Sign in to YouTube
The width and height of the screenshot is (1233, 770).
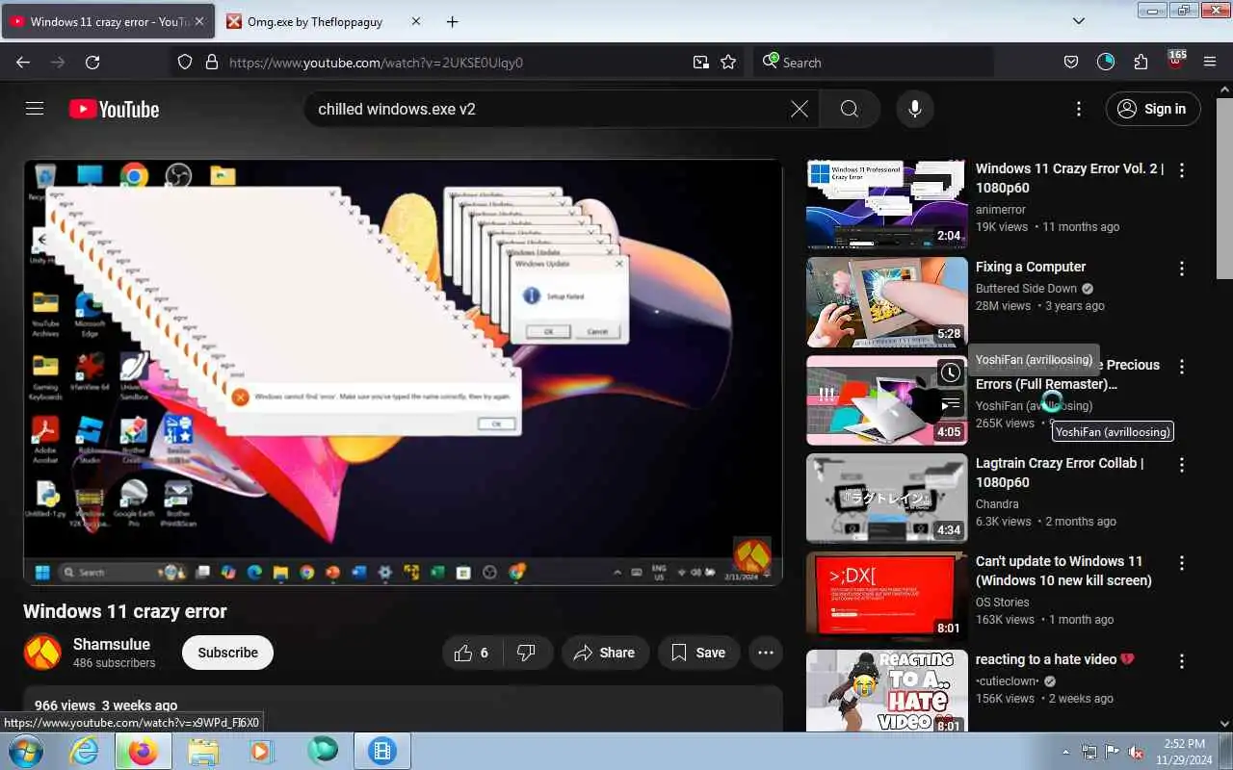click(x=1153, y=109)
